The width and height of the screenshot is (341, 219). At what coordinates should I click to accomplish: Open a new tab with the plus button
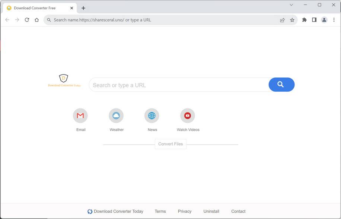(x=83, y=7)
